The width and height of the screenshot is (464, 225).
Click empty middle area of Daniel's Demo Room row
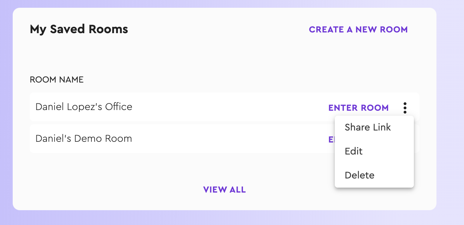click(230, 139)
